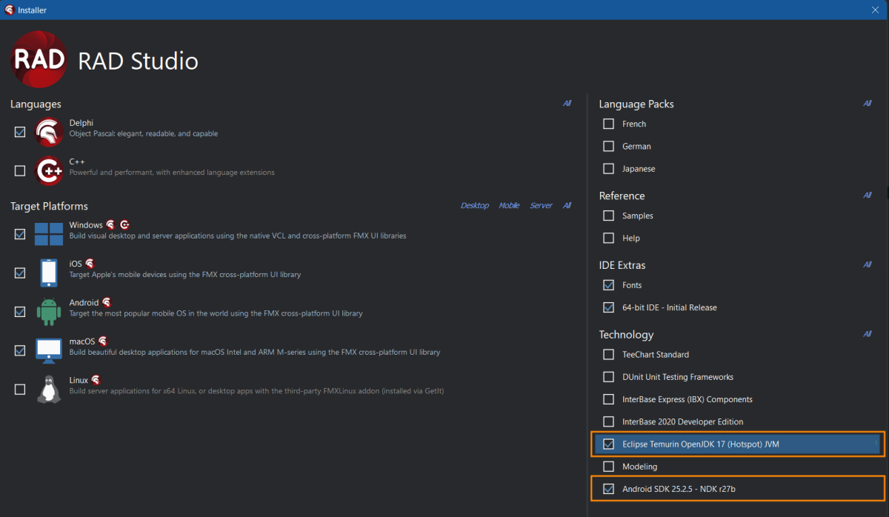889x517 pixels.
Task: Check InterBase Express (IBX) Components
Action: [x=609, y=399]
